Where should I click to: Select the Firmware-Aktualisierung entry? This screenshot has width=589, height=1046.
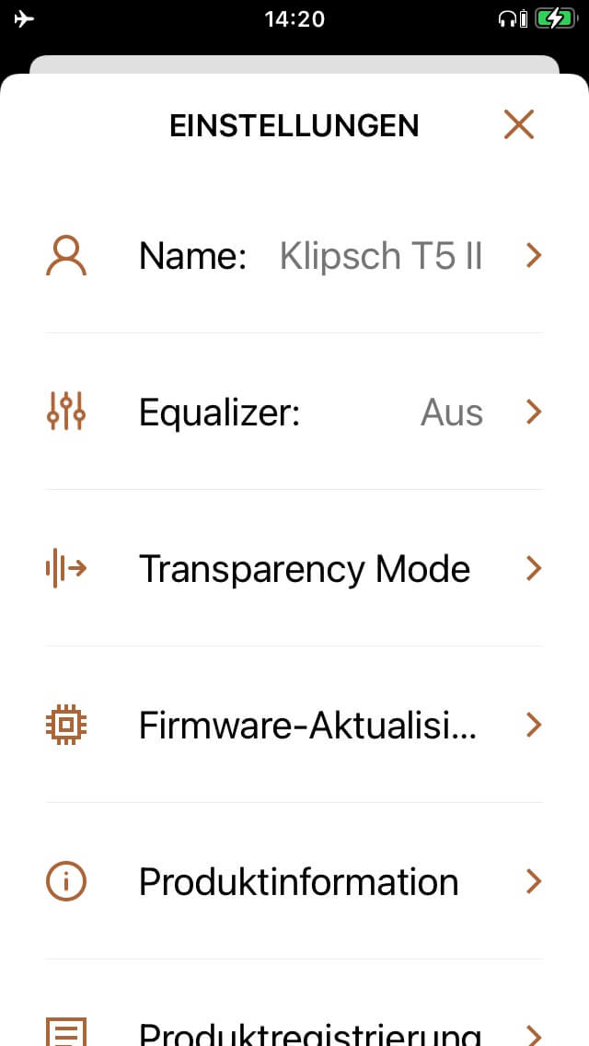[x=307, y=726]
